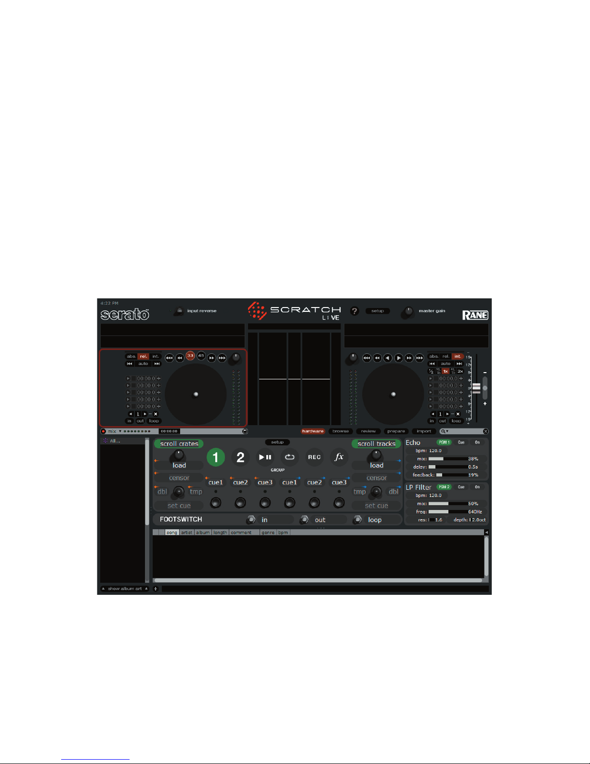590x764 pixels.
Task: Switch to browse tab
Action: [x=341, y=431]
